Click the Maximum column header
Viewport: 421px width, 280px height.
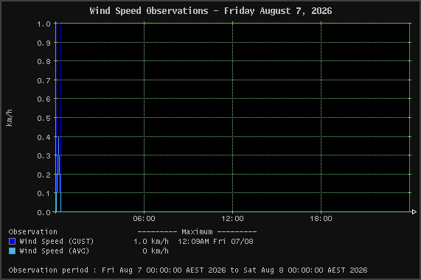(x=197, y=231)
